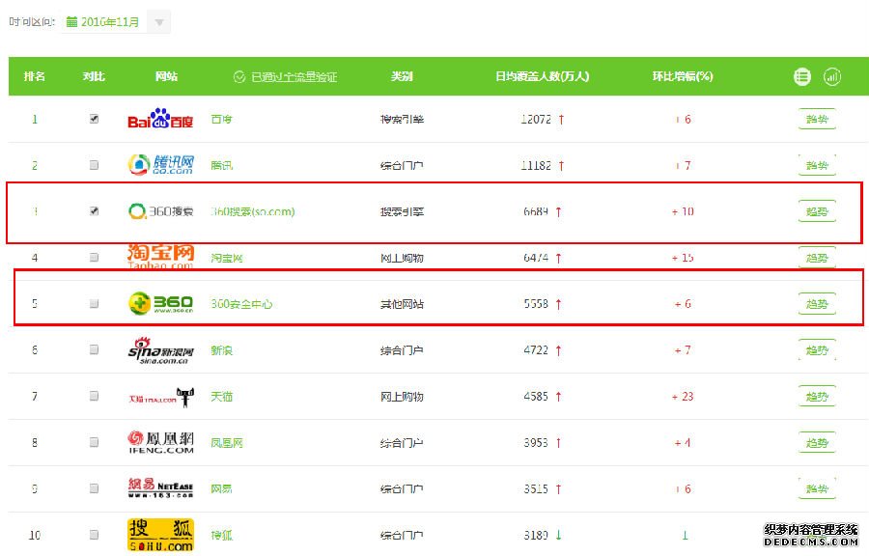The height and width of the screenshot is (556, 869).
Task: Select the 5558 daily coverage value
Action: pyautogui.click(x=536, y=304)
